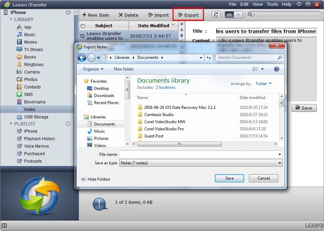
Task: Click the note Title text field
Action: pos(266,31)
